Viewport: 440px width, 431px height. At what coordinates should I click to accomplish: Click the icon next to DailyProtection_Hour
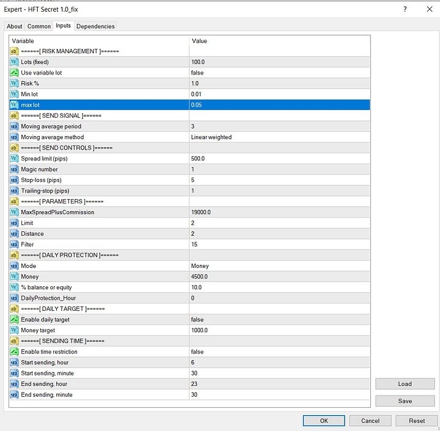pyautogui.click(x=14, y=298)
